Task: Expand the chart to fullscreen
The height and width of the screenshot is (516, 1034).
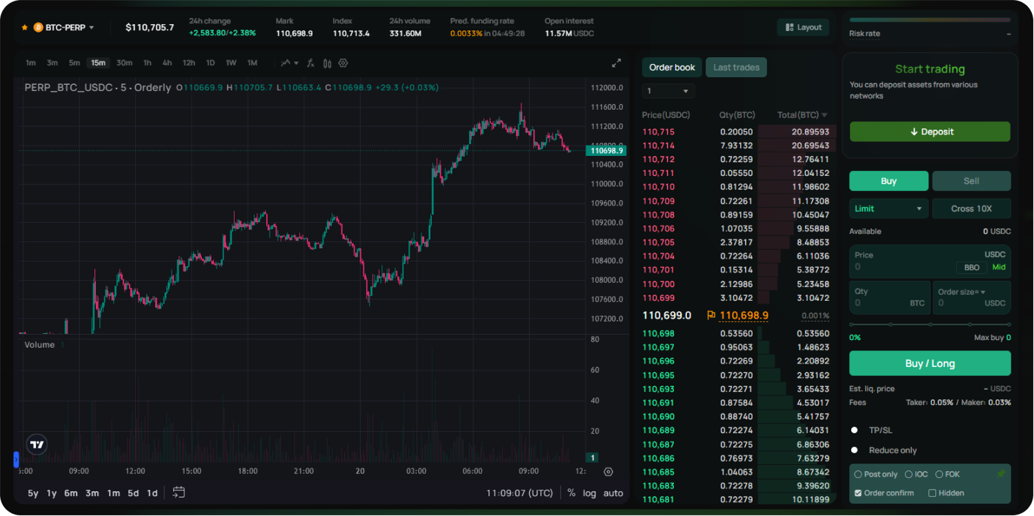Action: point(616,63)
